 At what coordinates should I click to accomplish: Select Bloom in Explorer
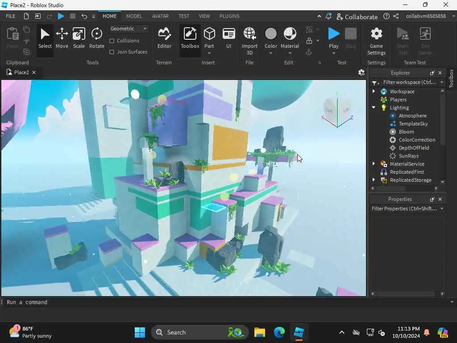(x=406, y=132)
